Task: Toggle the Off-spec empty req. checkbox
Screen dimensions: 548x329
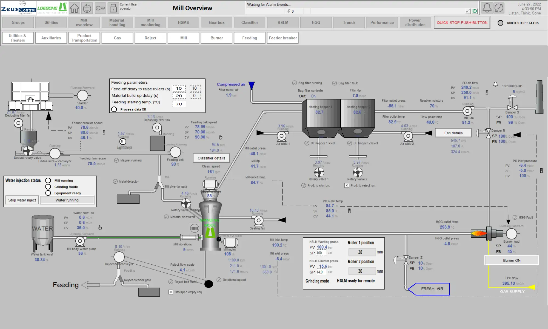Action: pyautogui.click(x=171, y=292)
